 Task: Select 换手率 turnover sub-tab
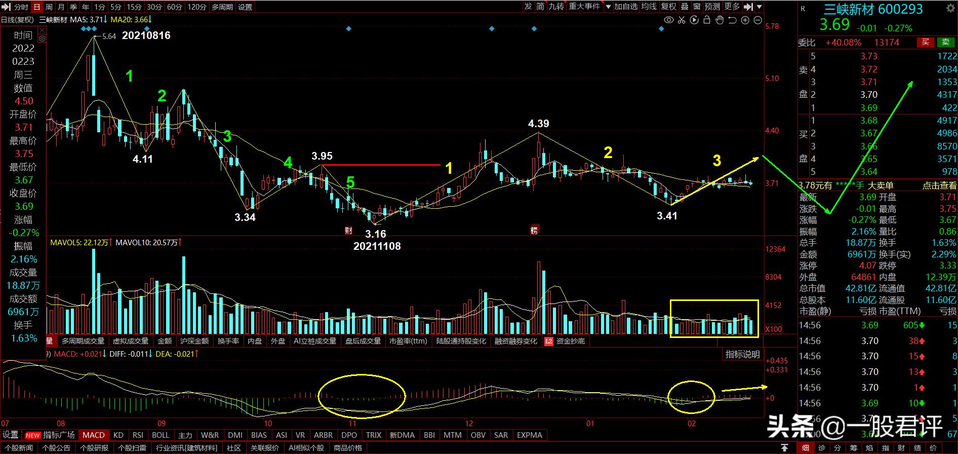coord(228,341)
